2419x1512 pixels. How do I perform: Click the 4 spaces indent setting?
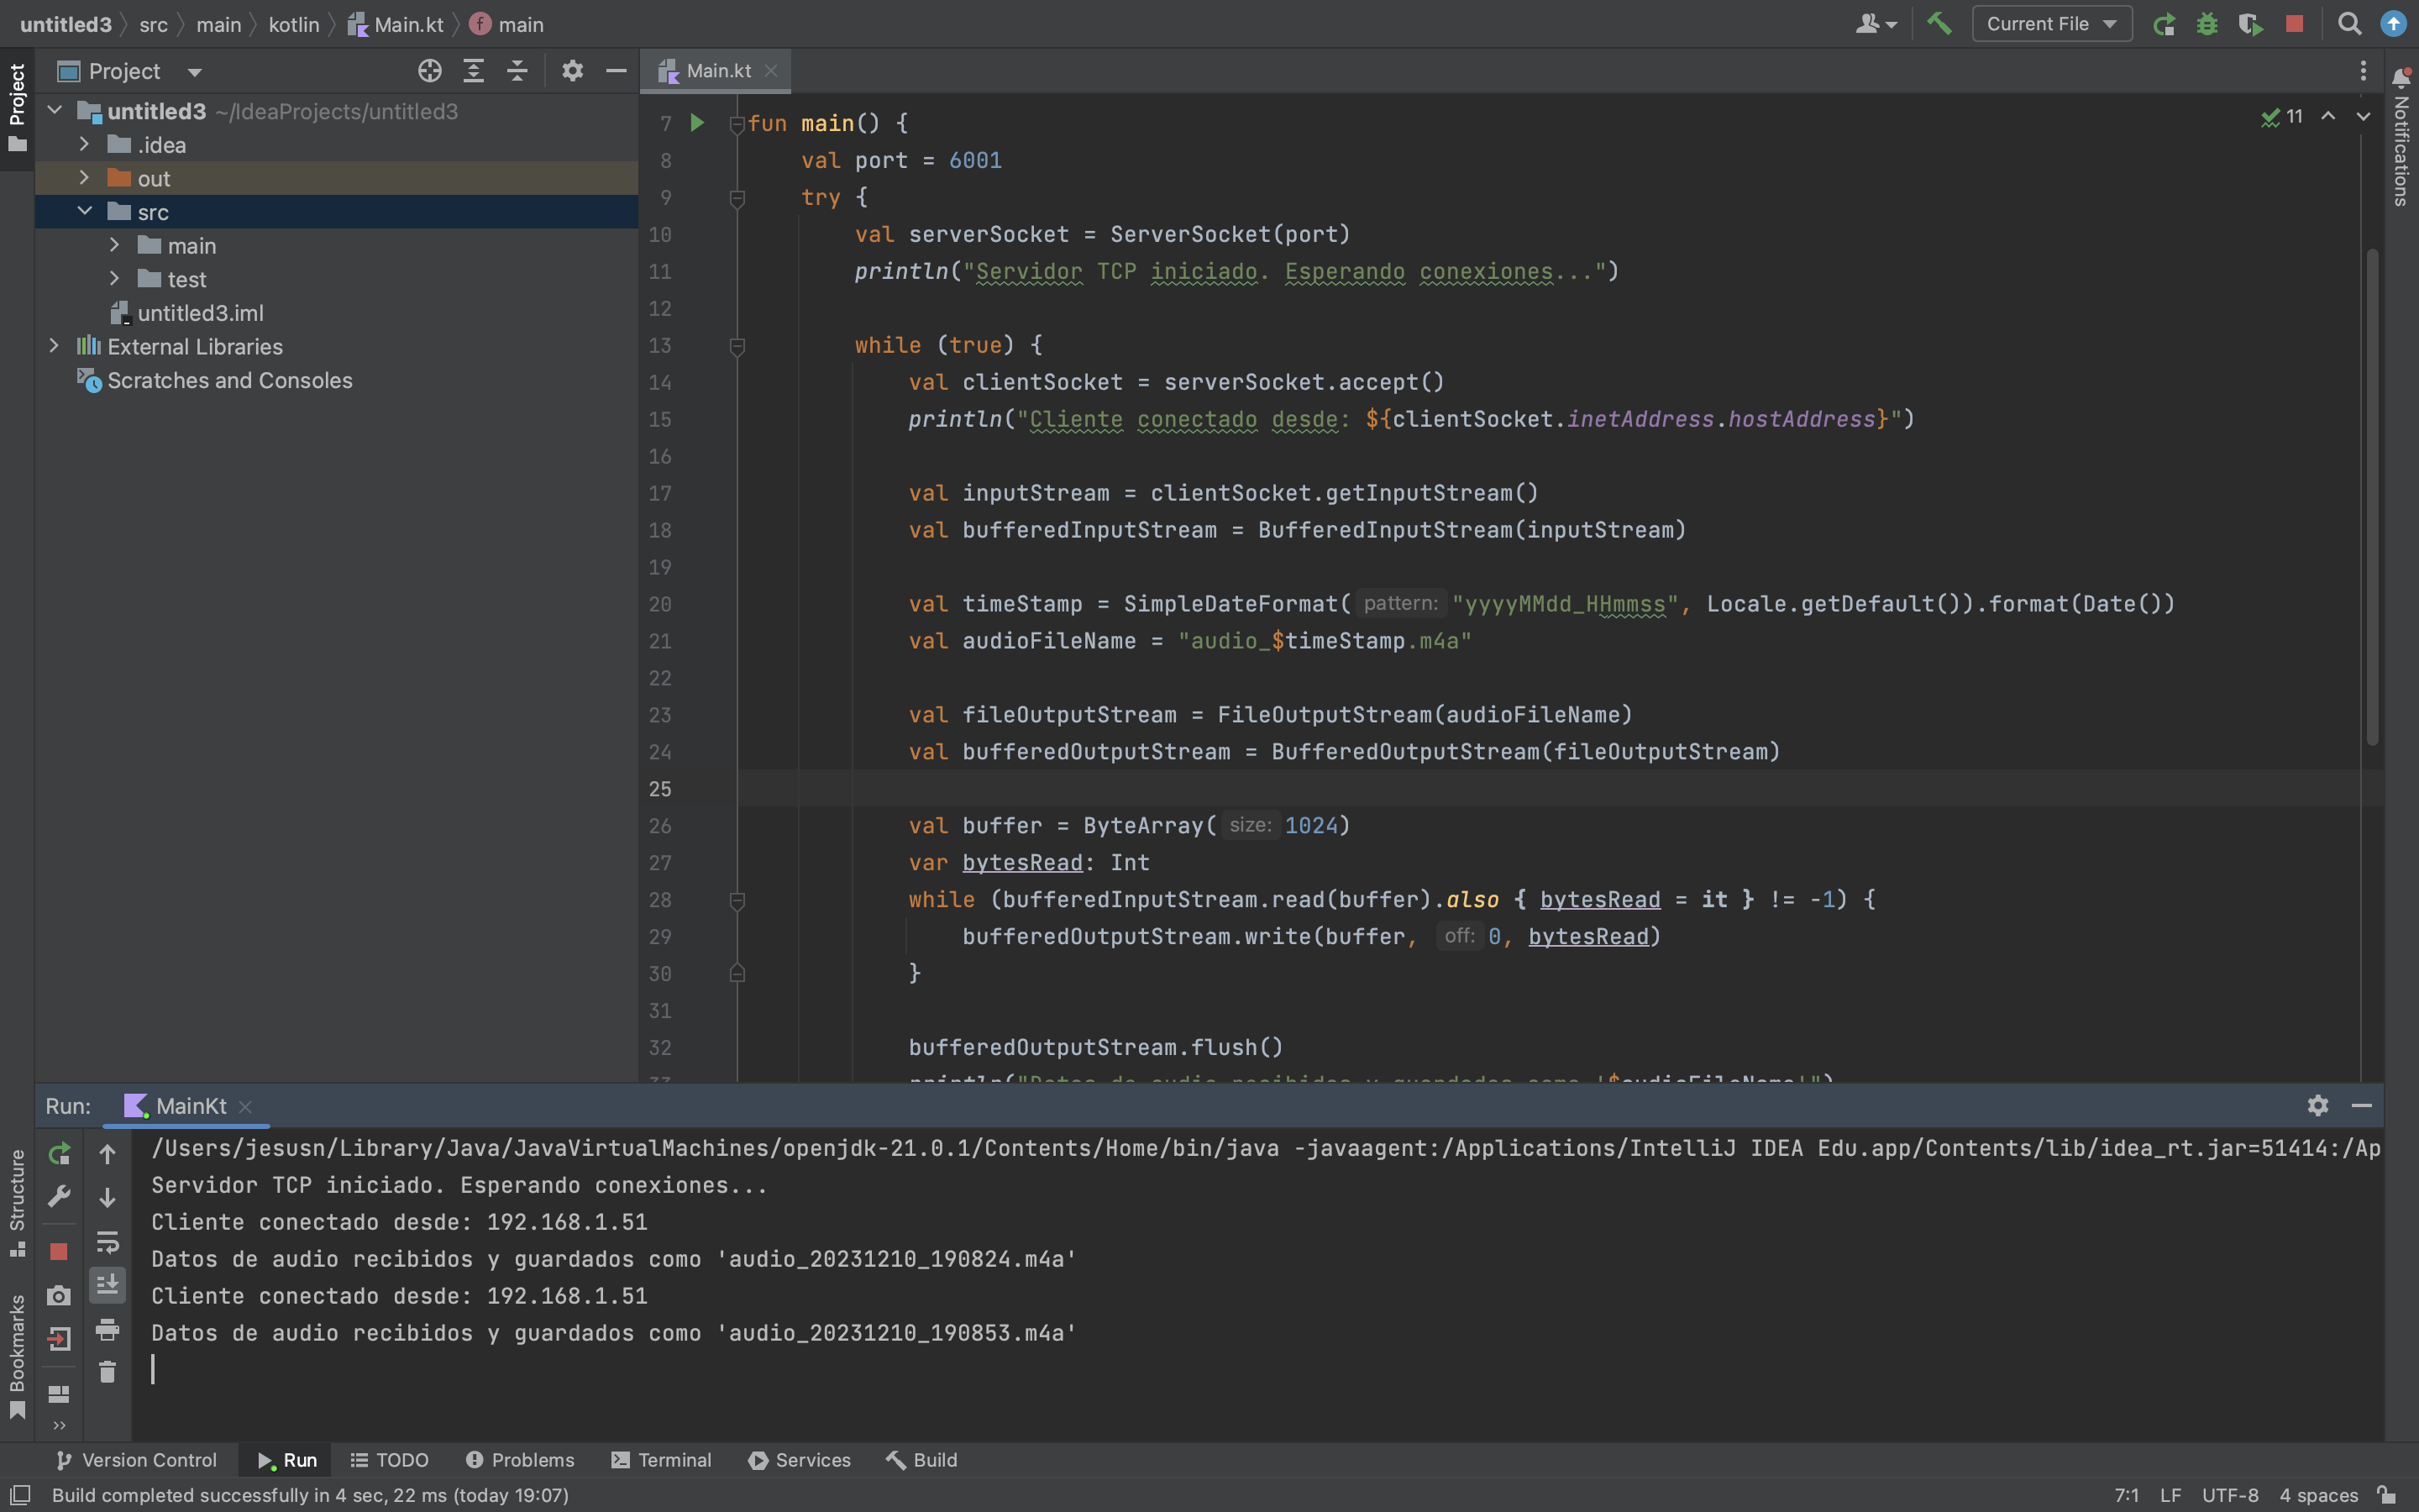pyautogui.click(x=2318, y=1495)
